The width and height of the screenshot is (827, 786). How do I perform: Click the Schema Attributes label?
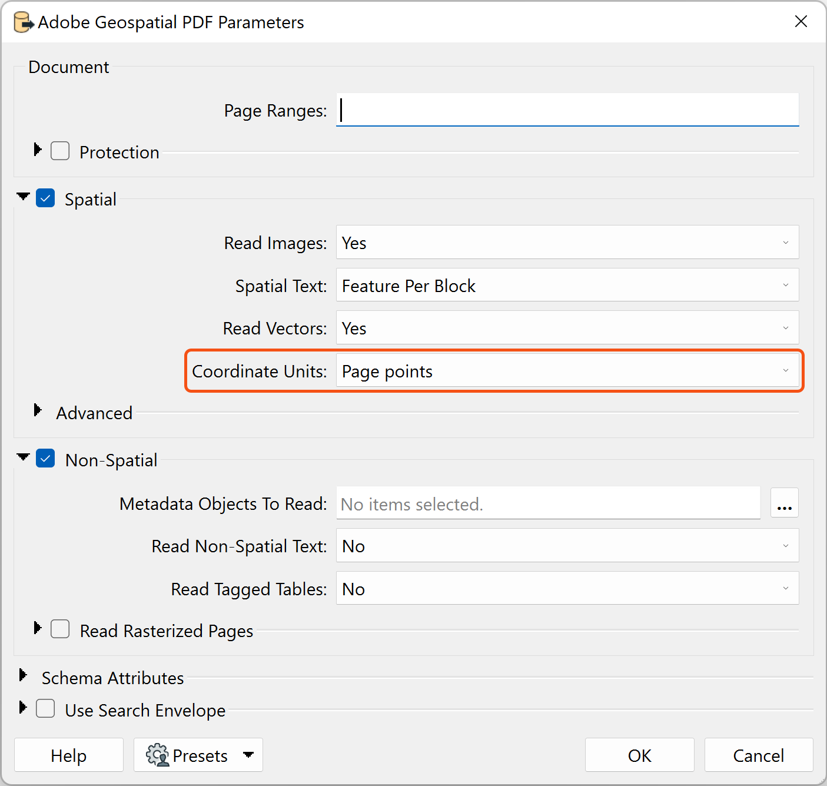pyautogui.click(x=113, y=678)
